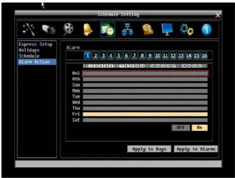This screenshot has height=178, width=235.
Task: Click the Sun day label
Action: click(76, 85)
